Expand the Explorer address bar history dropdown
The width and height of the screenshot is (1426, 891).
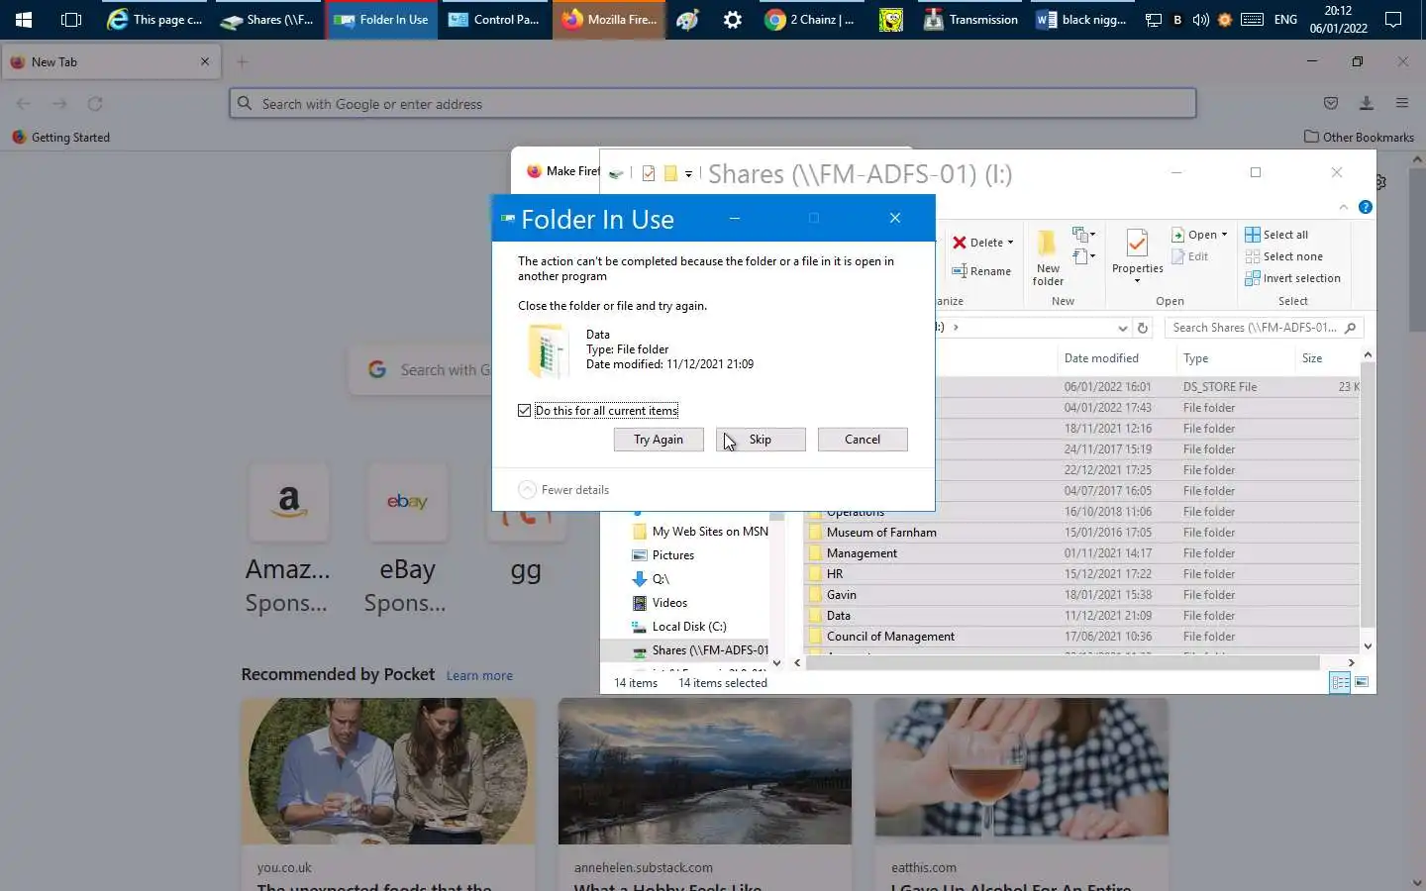(x=1122, y=328)
